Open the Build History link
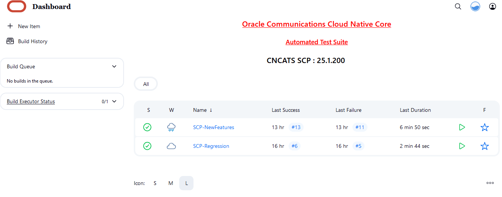Viewport: 502px width, 197px height. [33, 41]
